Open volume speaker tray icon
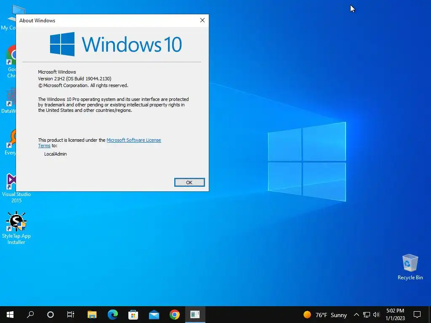431x323 pixels. [x=376, y=315]
